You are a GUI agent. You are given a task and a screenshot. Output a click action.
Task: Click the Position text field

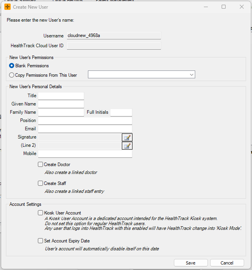(x=85, y=121)
